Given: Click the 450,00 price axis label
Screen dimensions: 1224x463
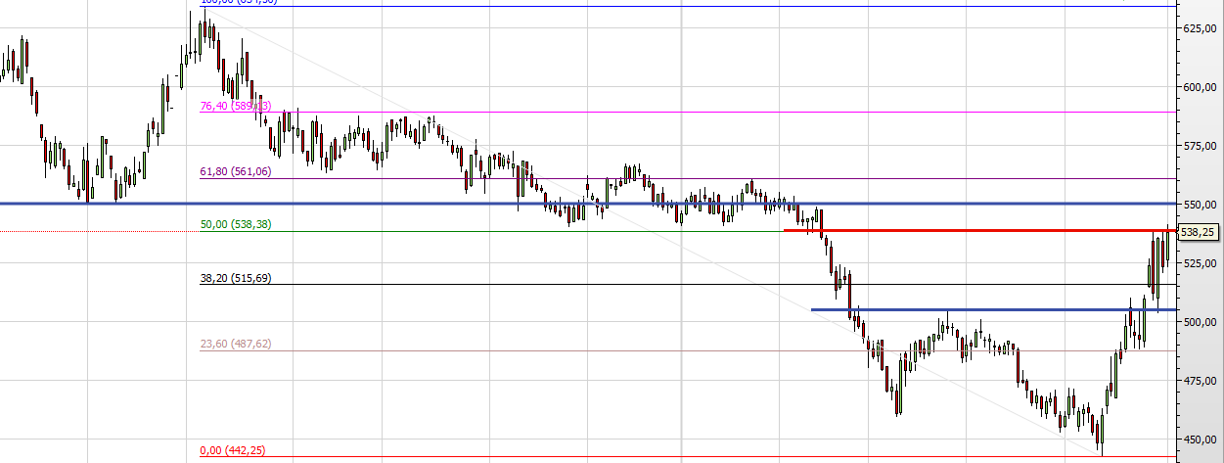Looking at the screenshot, I should tap(1199, 440).
